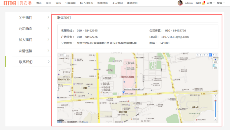
Task: Expand the 公司动态 sidebar arrow
Action: click(48, 29)
